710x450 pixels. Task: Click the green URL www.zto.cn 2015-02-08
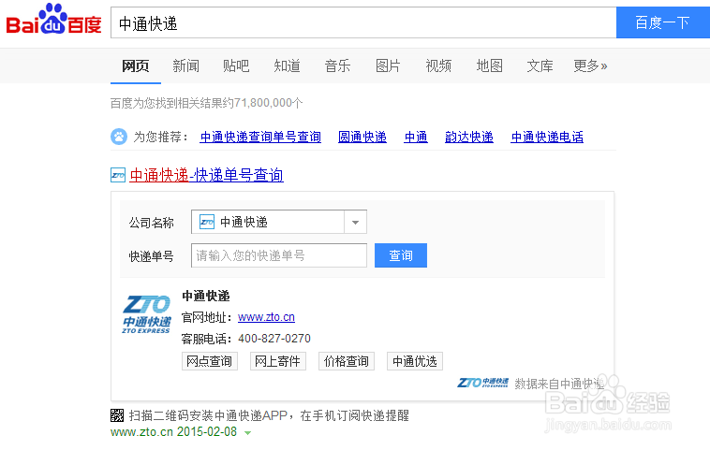(173, 432)
